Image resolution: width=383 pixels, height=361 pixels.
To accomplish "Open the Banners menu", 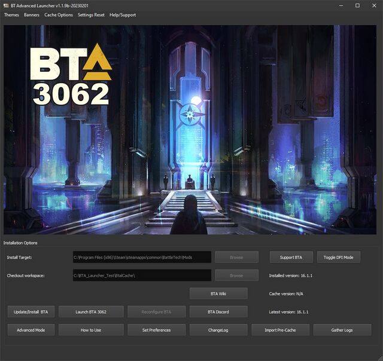I will click(32, 15).
